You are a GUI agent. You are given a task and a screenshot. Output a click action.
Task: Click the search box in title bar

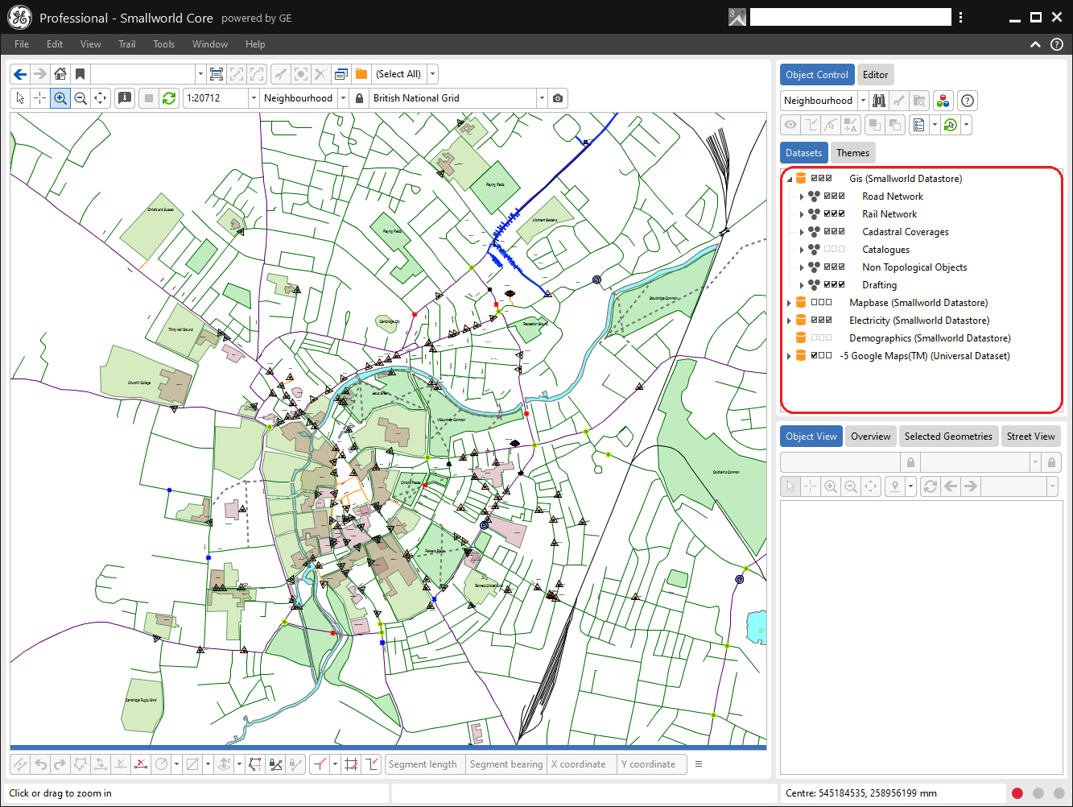click(x=851, y=17)
